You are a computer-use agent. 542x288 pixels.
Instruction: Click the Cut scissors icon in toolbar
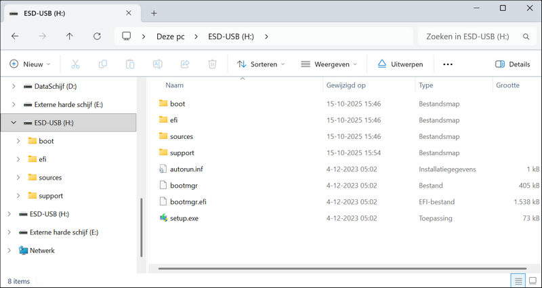click(75, 64)
